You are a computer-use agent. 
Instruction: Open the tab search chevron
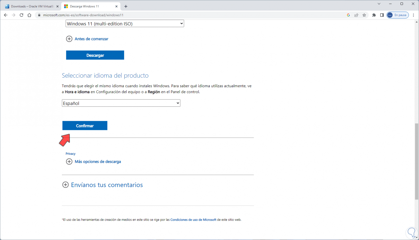379,4
